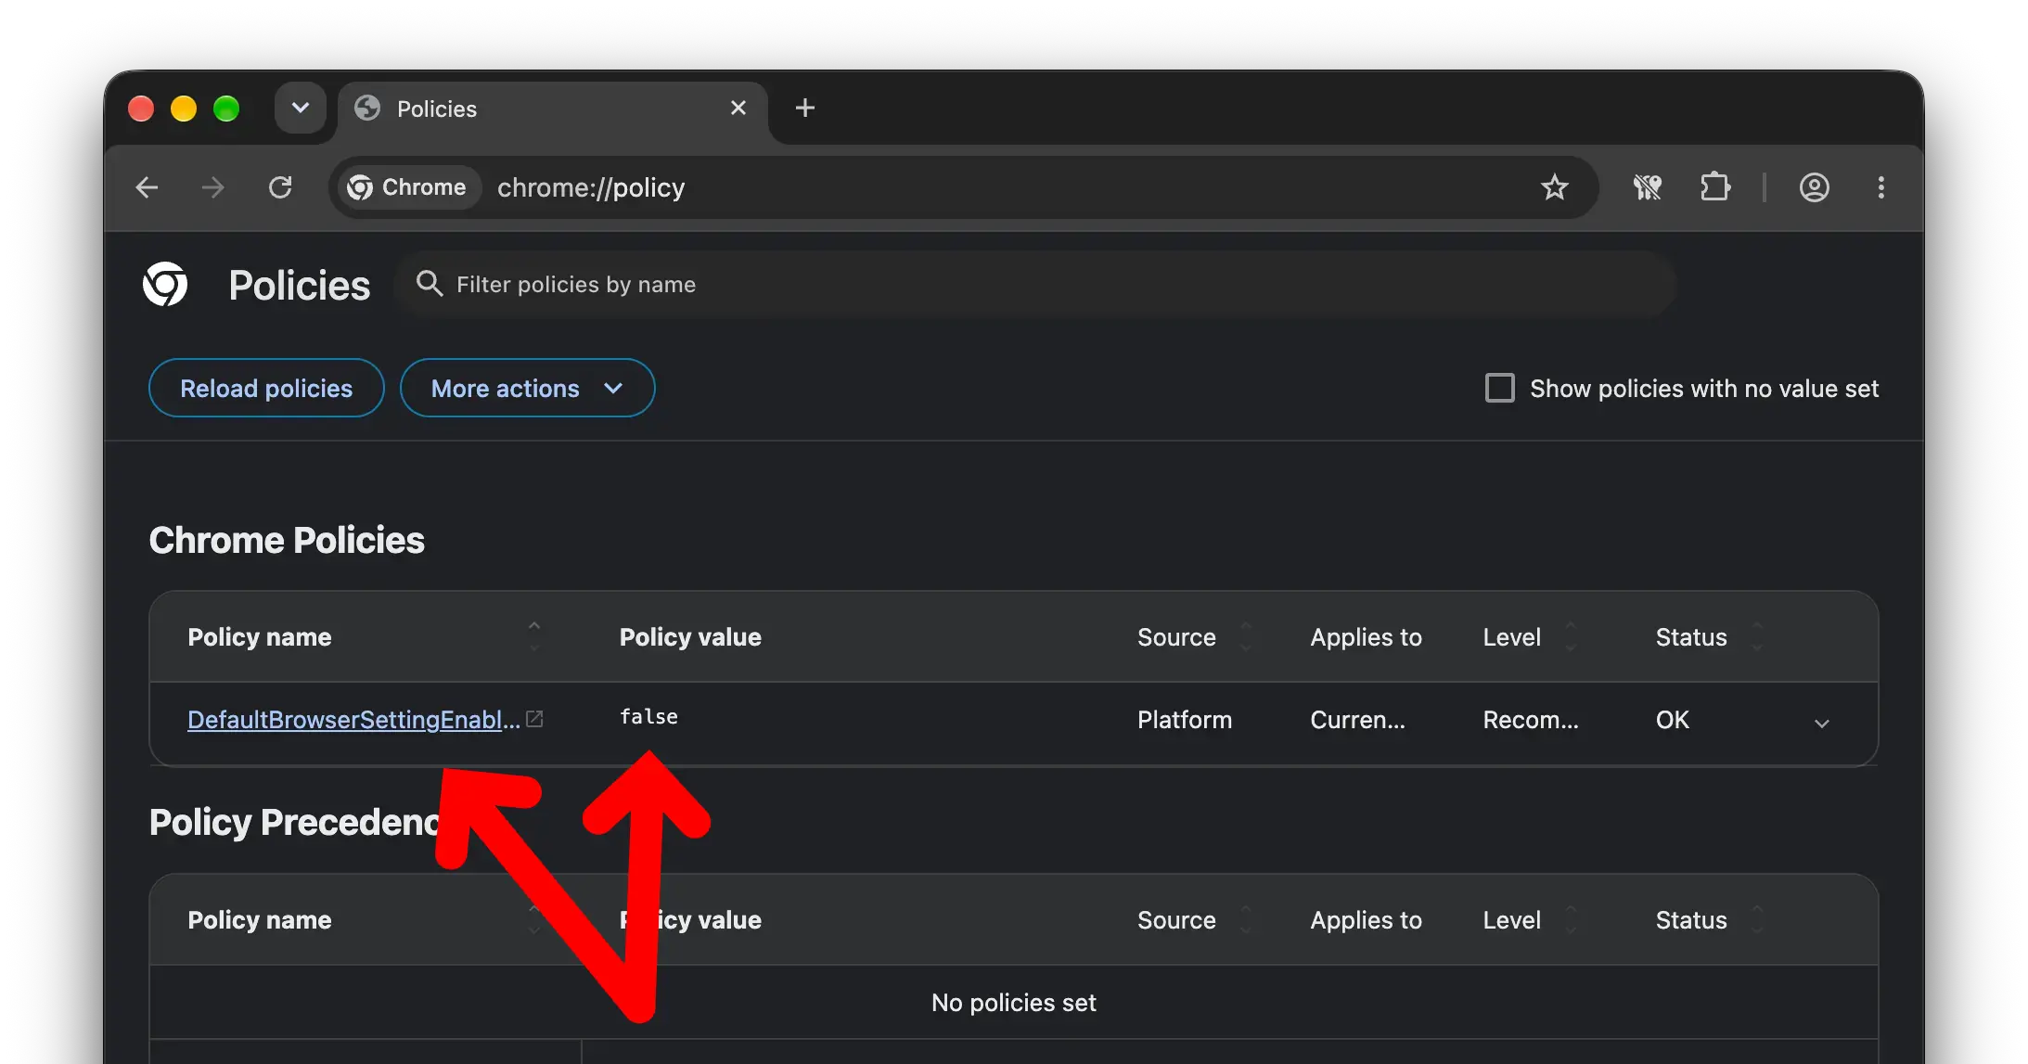This screenshot has width=2028, height=1064.
Task: Click the yellow minimize window button
Action: 184,109
